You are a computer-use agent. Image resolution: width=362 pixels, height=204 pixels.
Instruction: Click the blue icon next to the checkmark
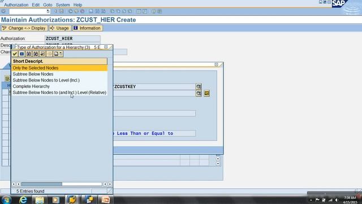click(x=21, y=54)
